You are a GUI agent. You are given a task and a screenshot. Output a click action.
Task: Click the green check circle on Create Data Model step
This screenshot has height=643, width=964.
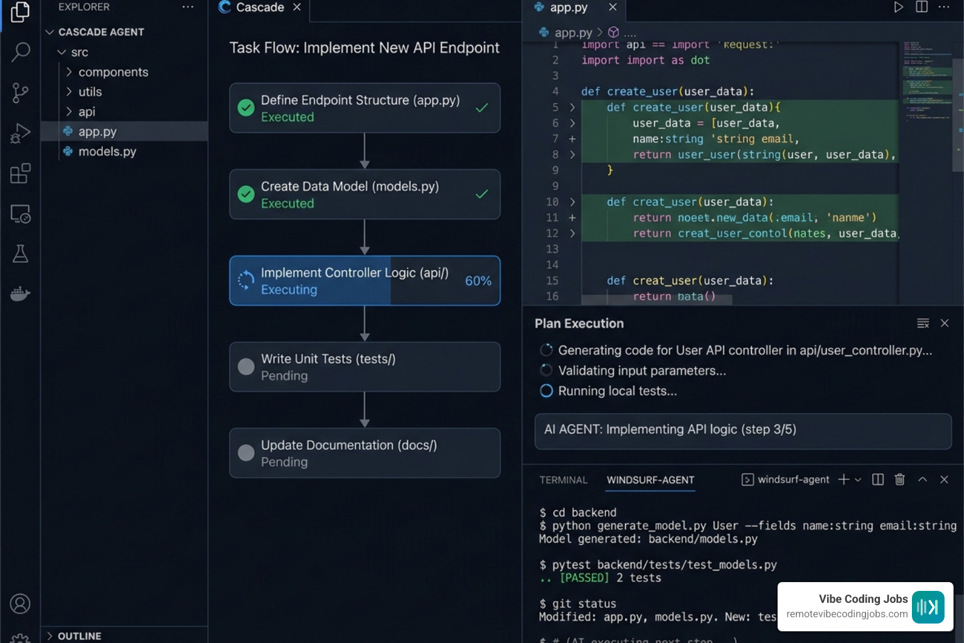pos(246,194)
